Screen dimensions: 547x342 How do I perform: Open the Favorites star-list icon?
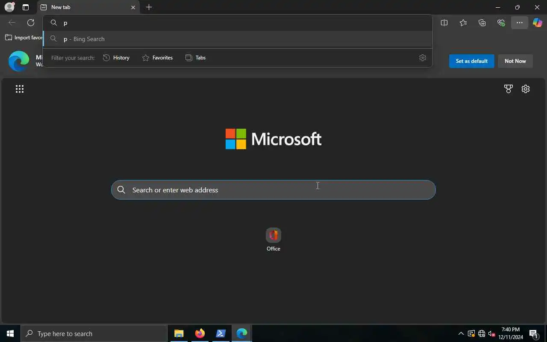point(463,23)
